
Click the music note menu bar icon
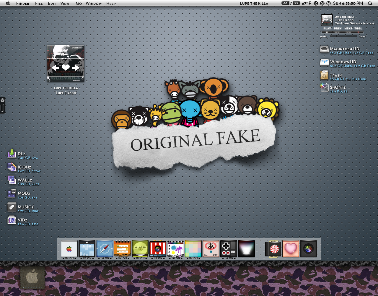coord(291,3)
